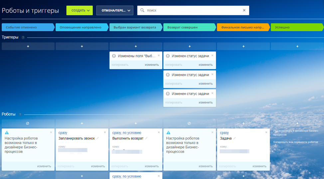Click изменить on the bottom Изменен статус задачи trigger
Image resolution: width=324 pixels, height=179 pixels.
coord(206,102)
